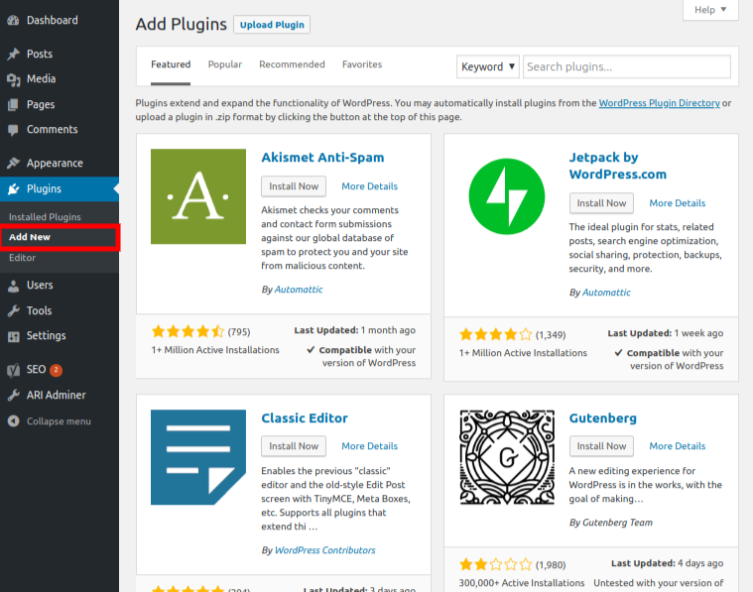Open the Media library icon

coord(14,79)
